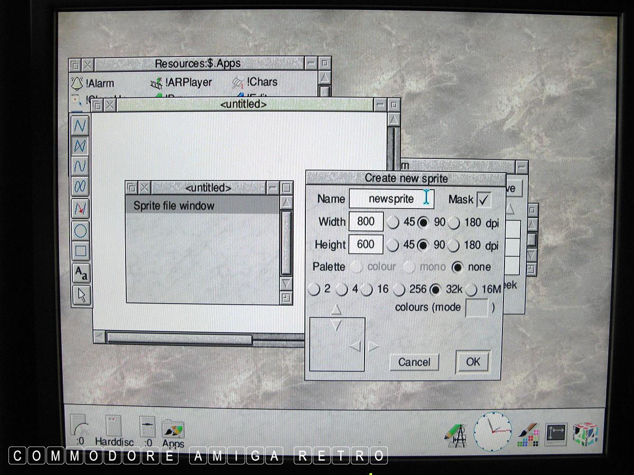Select 256 colours option
634x475 pixels.
[399, 290]
